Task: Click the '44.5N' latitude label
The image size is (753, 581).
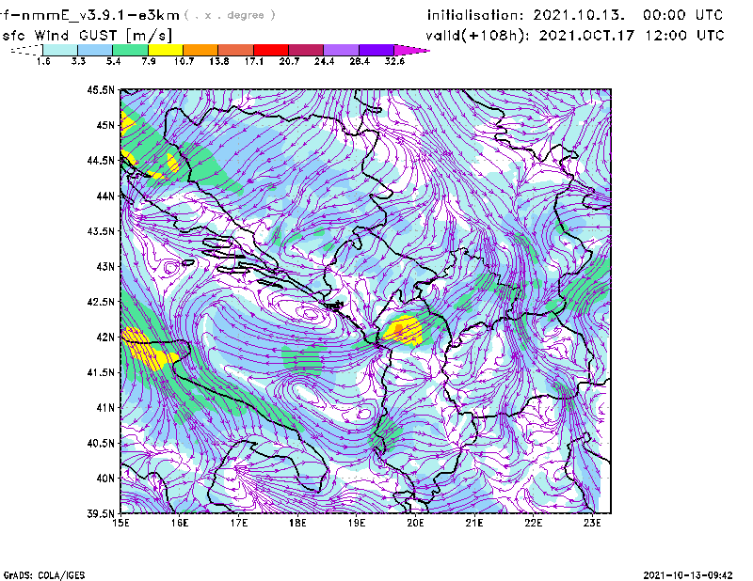Action: pos(101,160)
